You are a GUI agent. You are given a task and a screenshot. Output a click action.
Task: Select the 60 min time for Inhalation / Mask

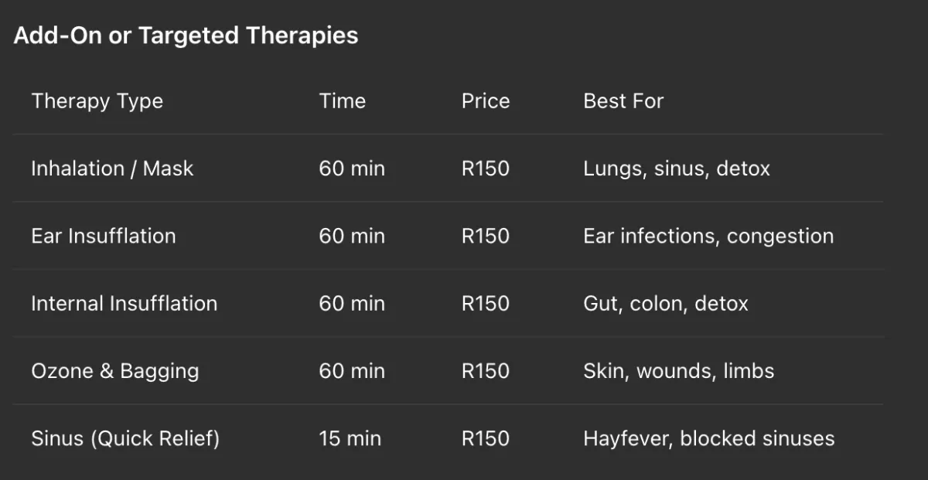[x=352, y=169]
